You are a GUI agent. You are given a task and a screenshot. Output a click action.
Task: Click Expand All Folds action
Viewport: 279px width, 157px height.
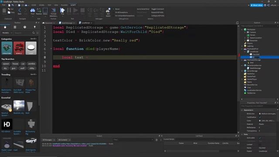tap(157, 12)
